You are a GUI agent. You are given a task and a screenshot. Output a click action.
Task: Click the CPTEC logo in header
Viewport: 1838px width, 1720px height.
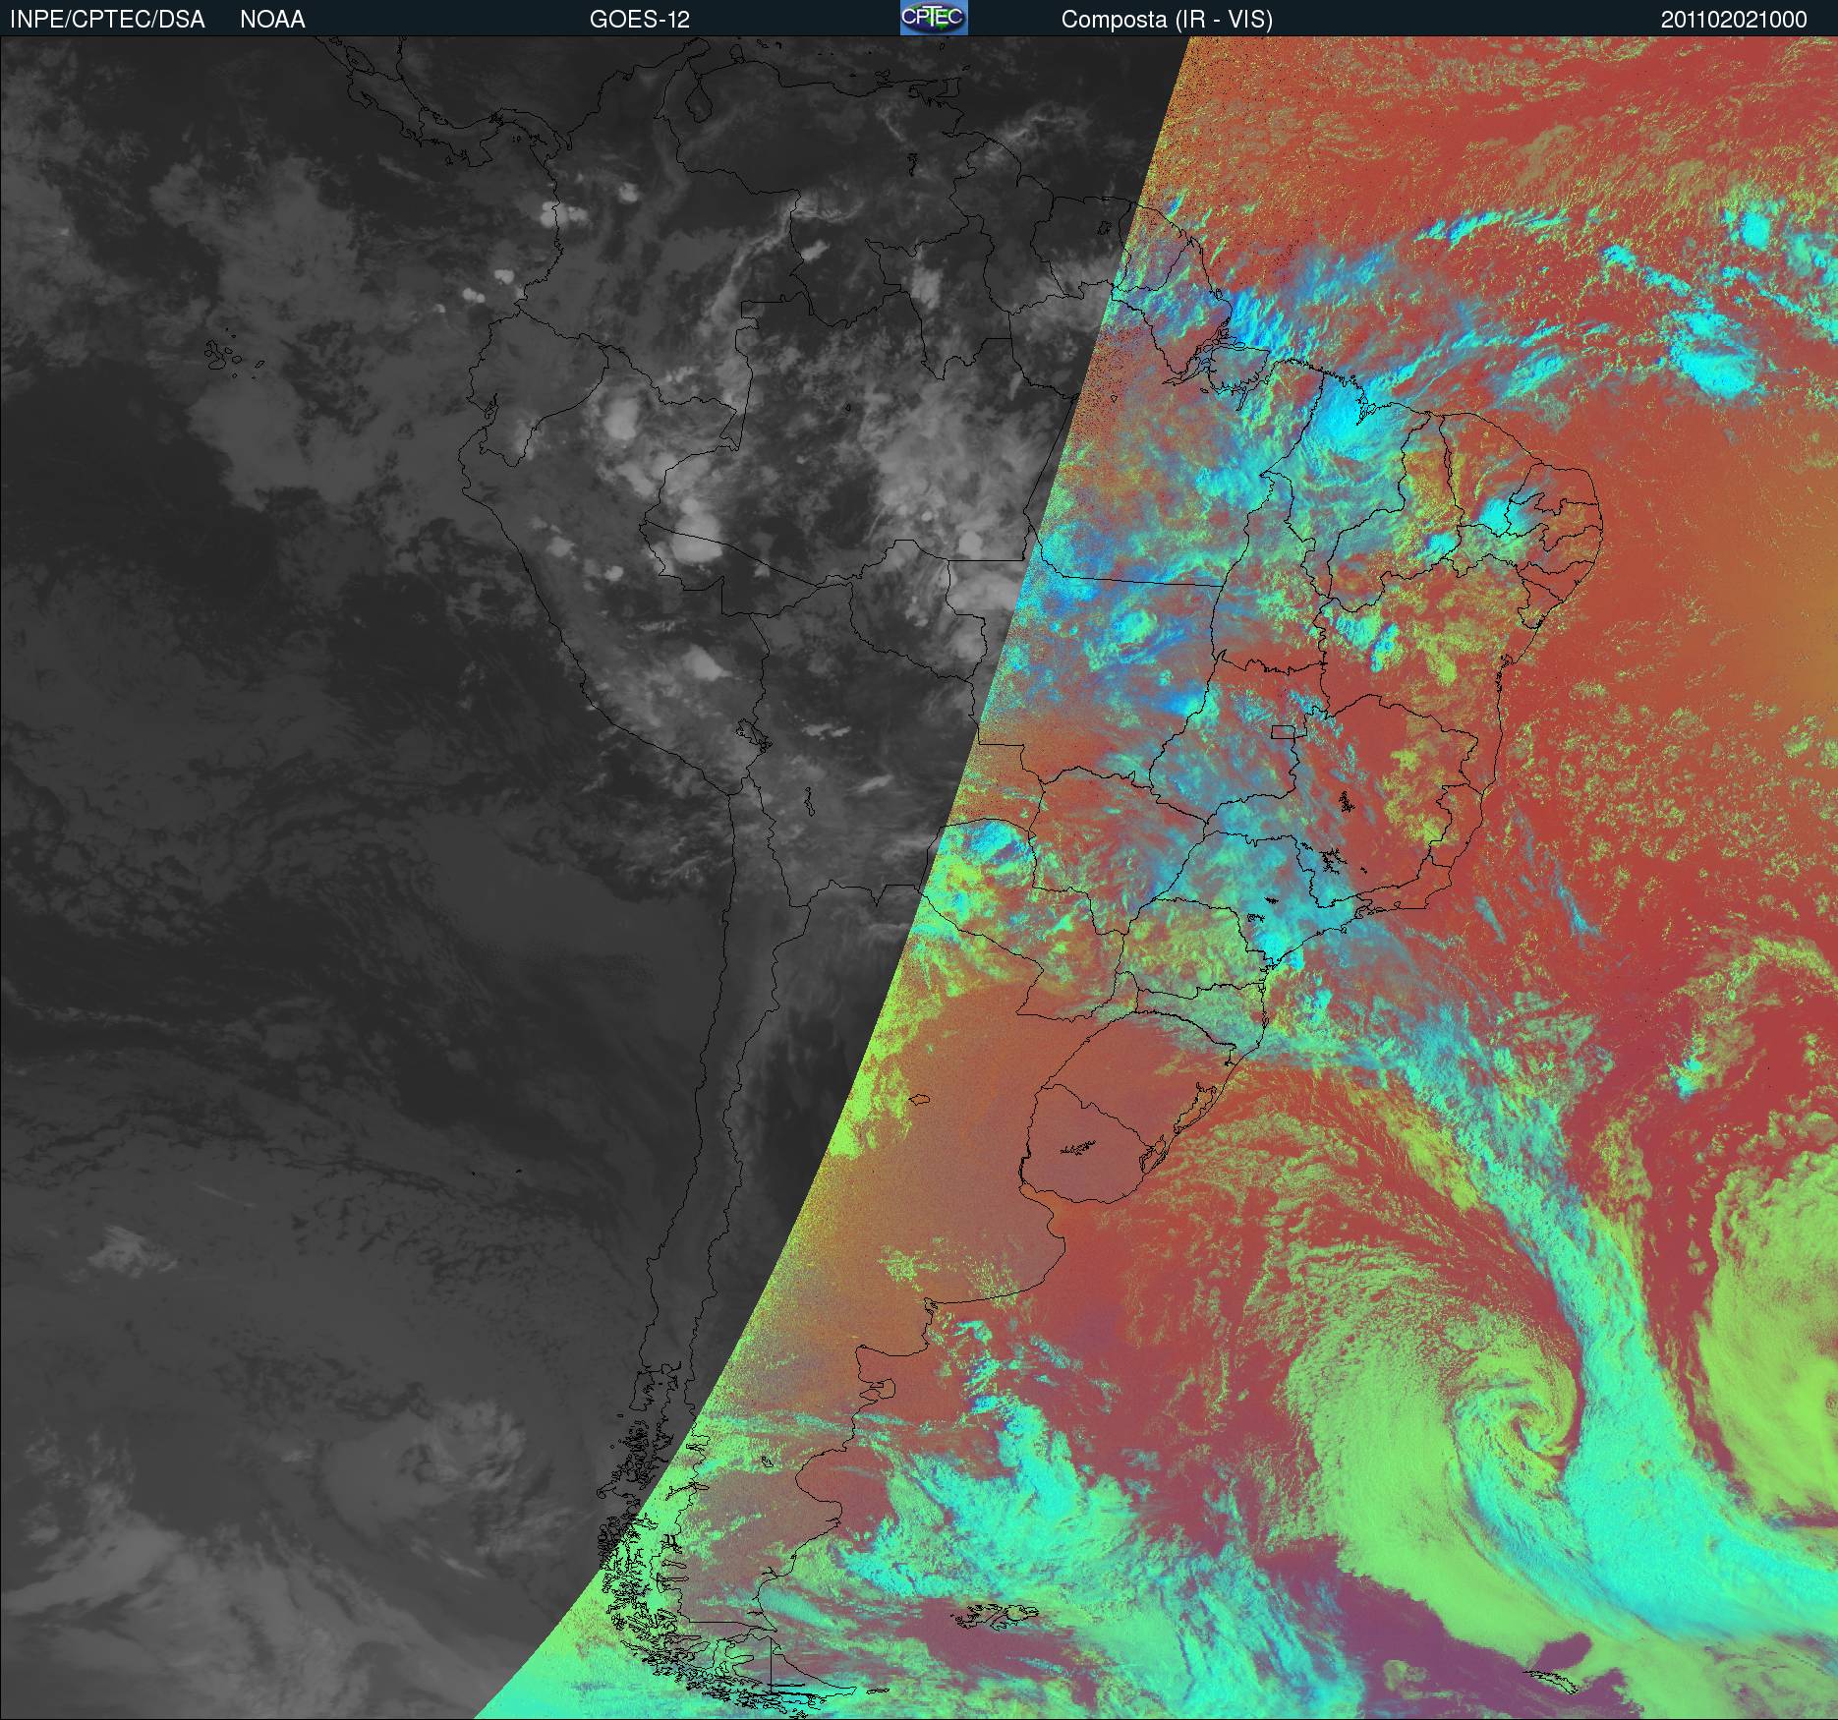[x=934, y=18]
